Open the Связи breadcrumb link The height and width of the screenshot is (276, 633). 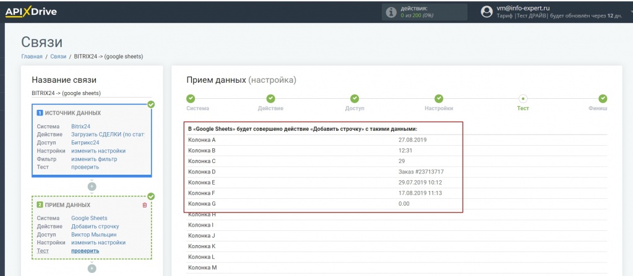pos(58,57)
